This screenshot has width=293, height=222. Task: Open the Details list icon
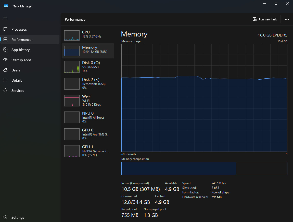click(x=5, y=80)
